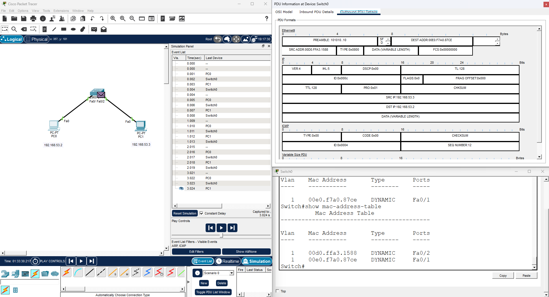The width and height of the screenshot is (549, 297).
Task: Click the Show All/None button
Action: [246, 252]
